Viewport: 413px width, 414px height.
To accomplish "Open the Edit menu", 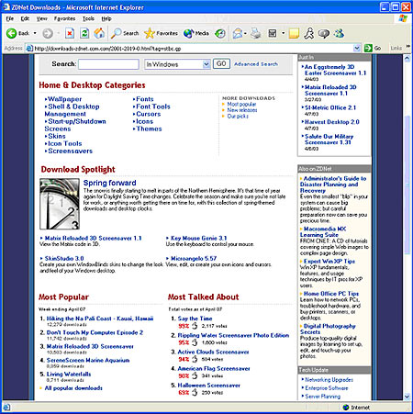I will click(x=25, y=18).
